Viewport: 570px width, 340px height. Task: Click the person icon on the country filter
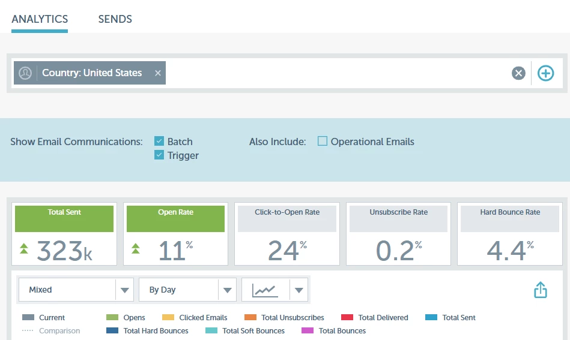pyautogui.click(x=25, y=73)
